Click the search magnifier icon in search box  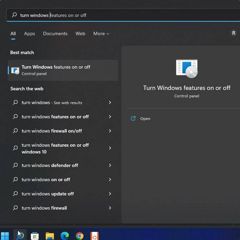(x=14, y=15)
